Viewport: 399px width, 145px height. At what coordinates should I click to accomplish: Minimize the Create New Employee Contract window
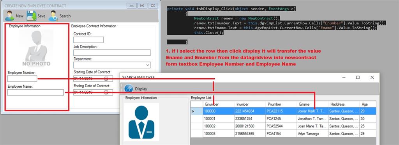click(x=132, y=5)
